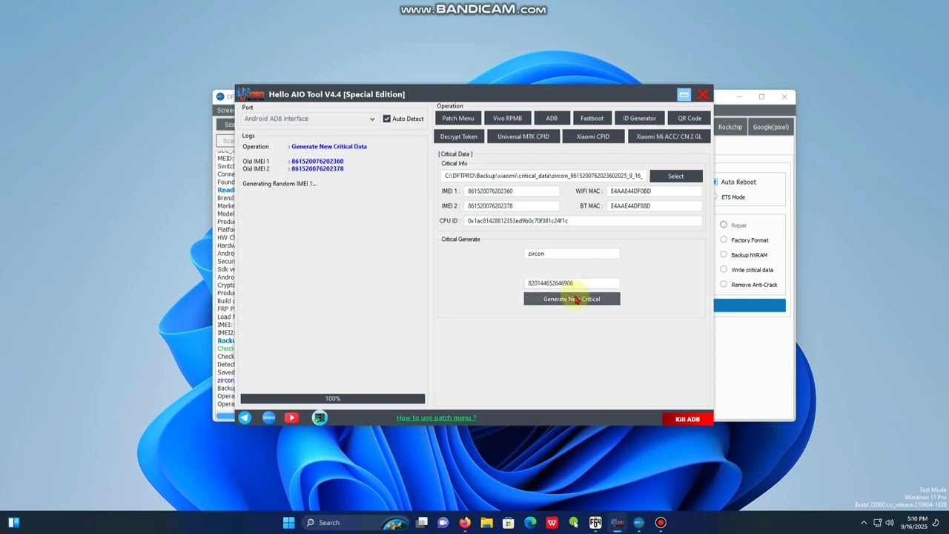Launch Microsoft Edge from the taskbar
This screenshot has width=949, height=534.
530,522
